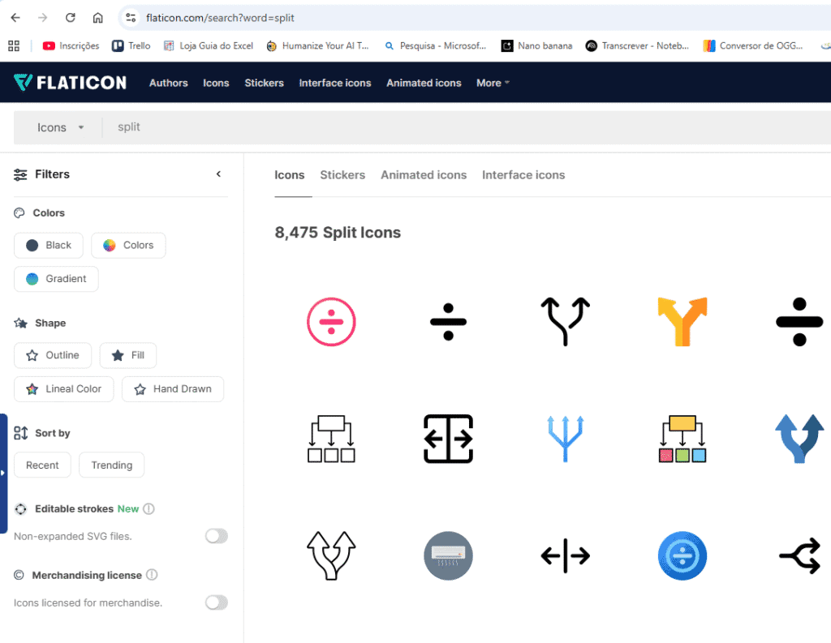Select the blue circular division icon
831x643 pixels.
click(x=682, y=556)
